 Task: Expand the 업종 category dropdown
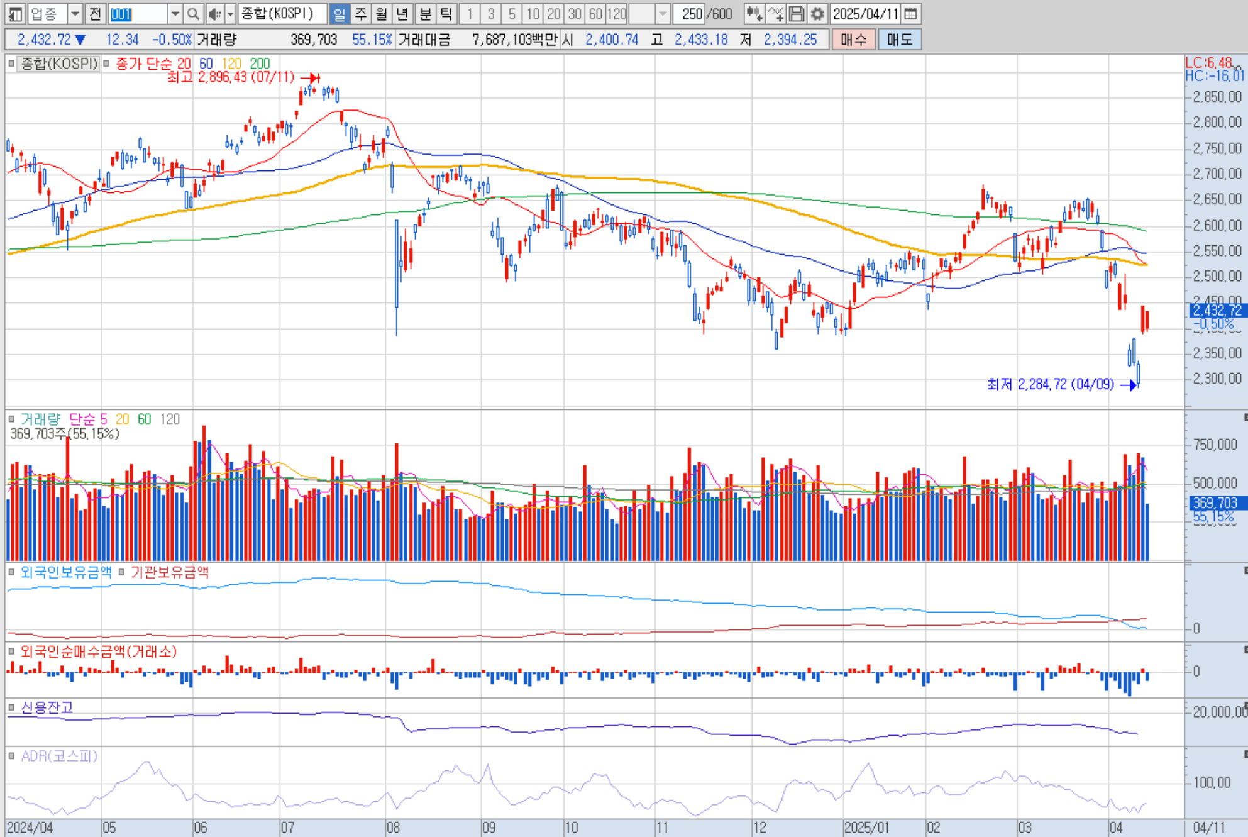tap(75, 14)
